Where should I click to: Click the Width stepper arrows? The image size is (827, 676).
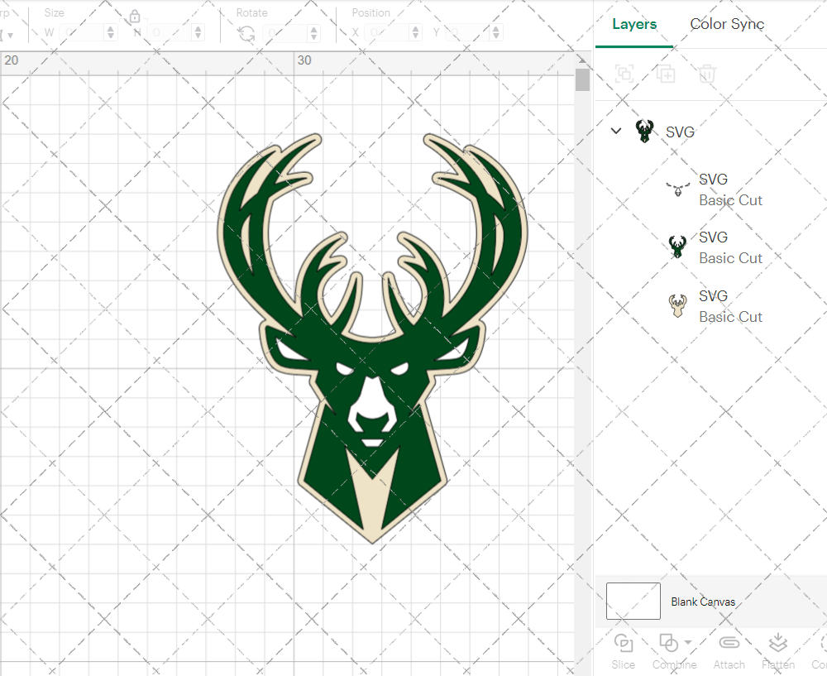click(110, 33)
